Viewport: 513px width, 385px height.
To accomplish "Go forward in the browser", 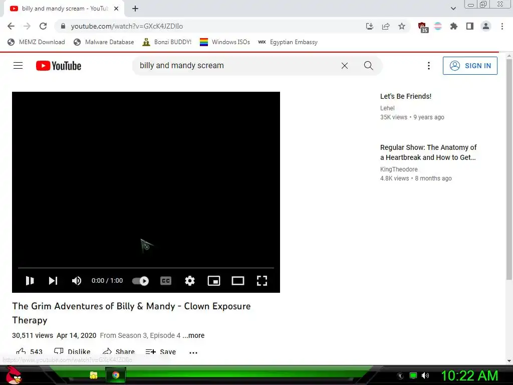I will [x=27, y=26].
